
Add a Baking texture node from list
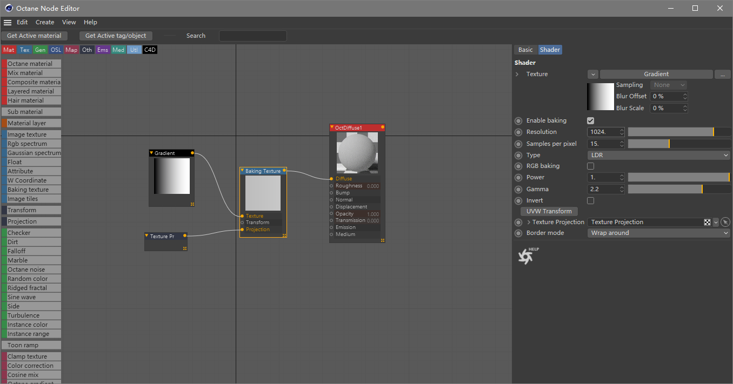coord(31,190)
